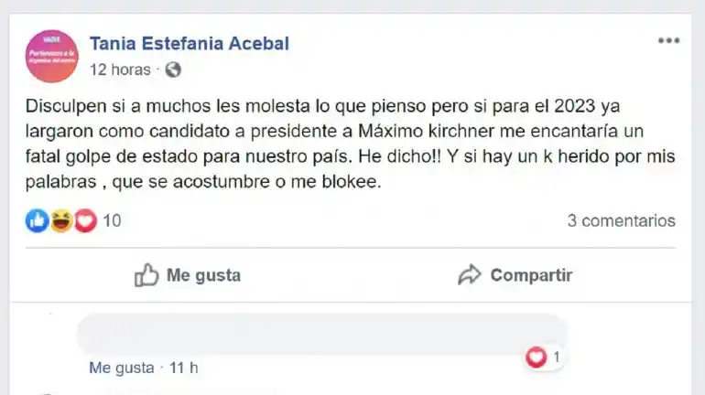The width and height of the screenshot is (705, 395).
Task: Click the comment's reaction count 1
Action: (x=556, y=358)
